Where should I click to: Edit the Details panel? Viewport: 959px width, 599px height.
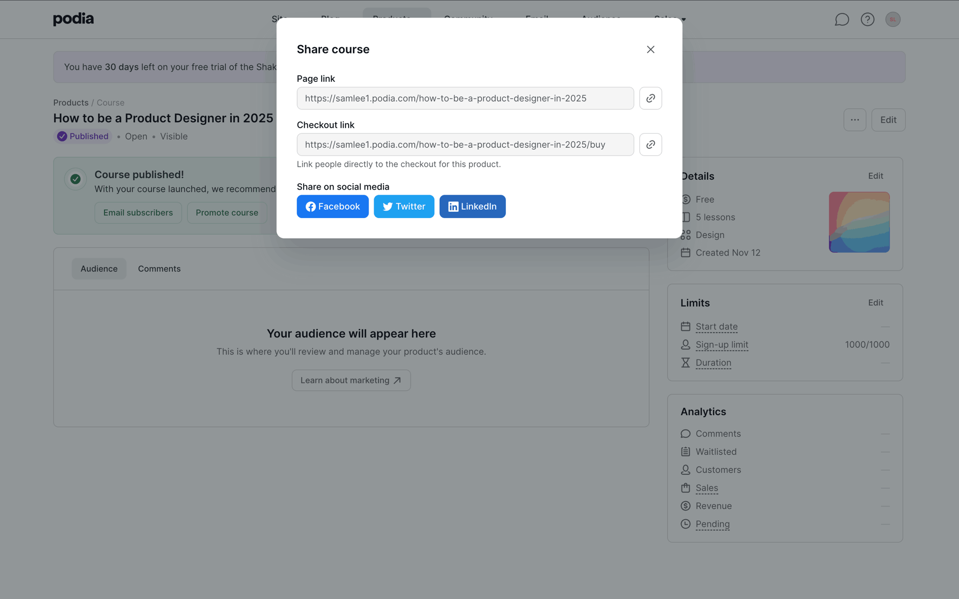tap(876, 176)
